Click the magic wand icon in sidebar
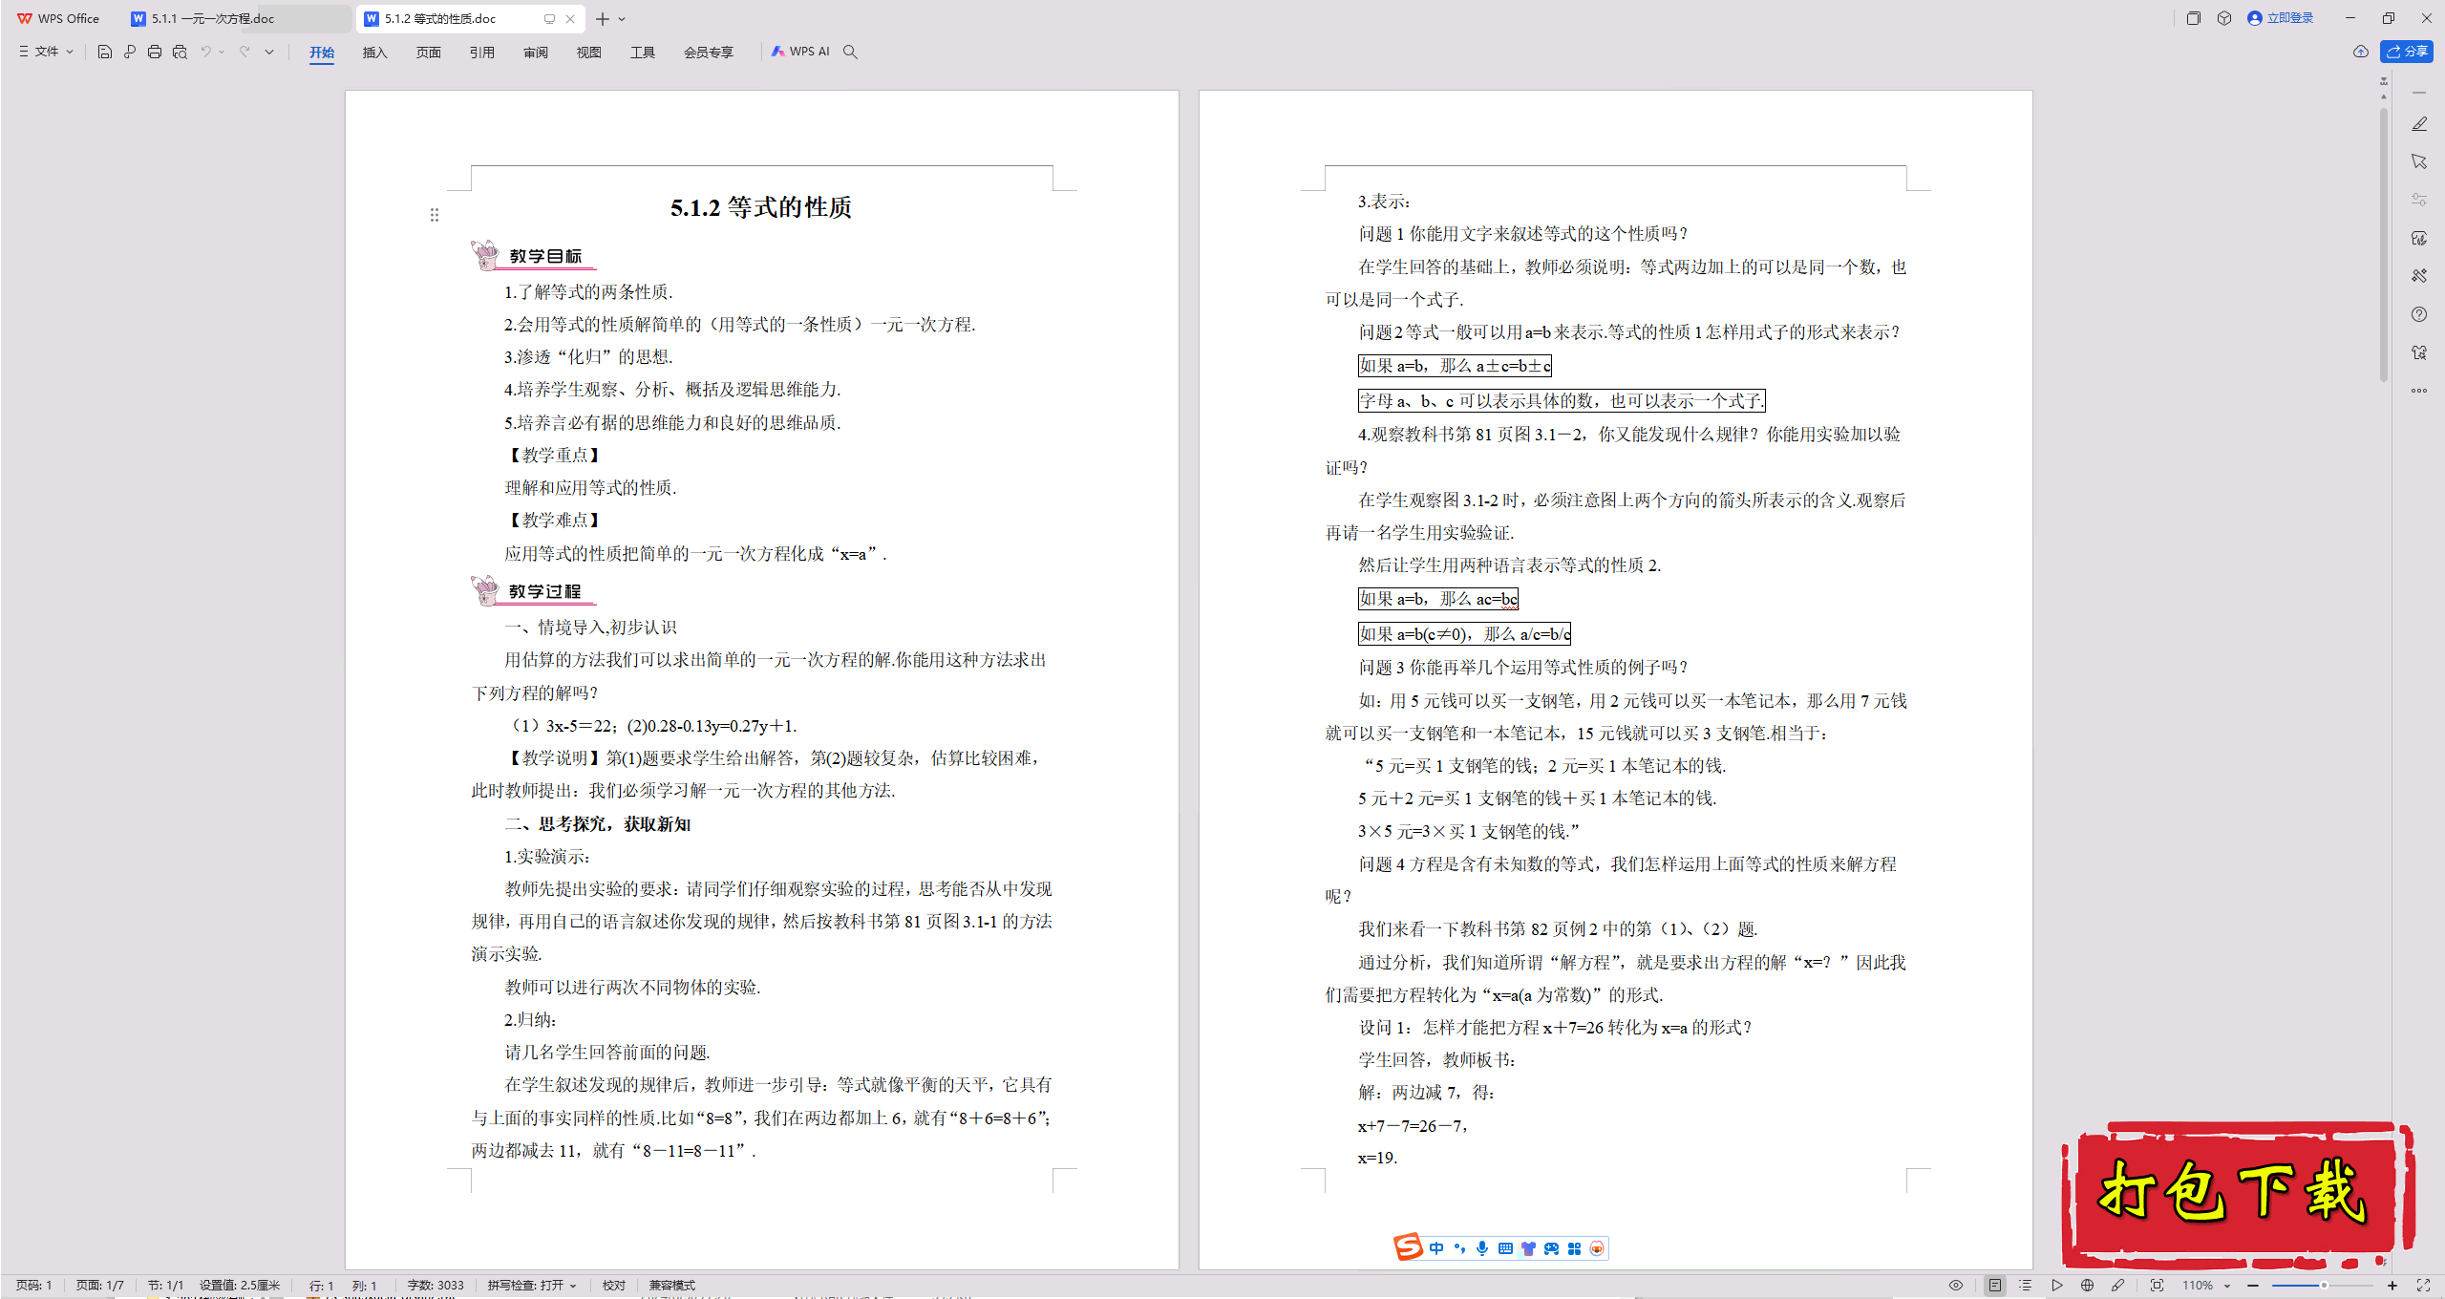The width and height of the screenshot is (2445, 1299). [x=2419, y=276]
